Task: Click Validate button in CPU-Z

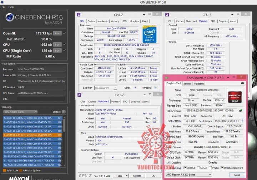Action: point(137,176)
